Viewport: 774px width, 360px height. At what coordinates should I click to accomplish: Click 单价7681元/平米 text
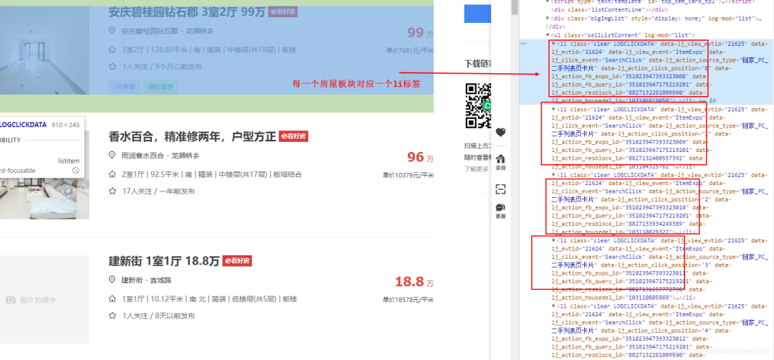pyautogui.click(x=410, y=50)
